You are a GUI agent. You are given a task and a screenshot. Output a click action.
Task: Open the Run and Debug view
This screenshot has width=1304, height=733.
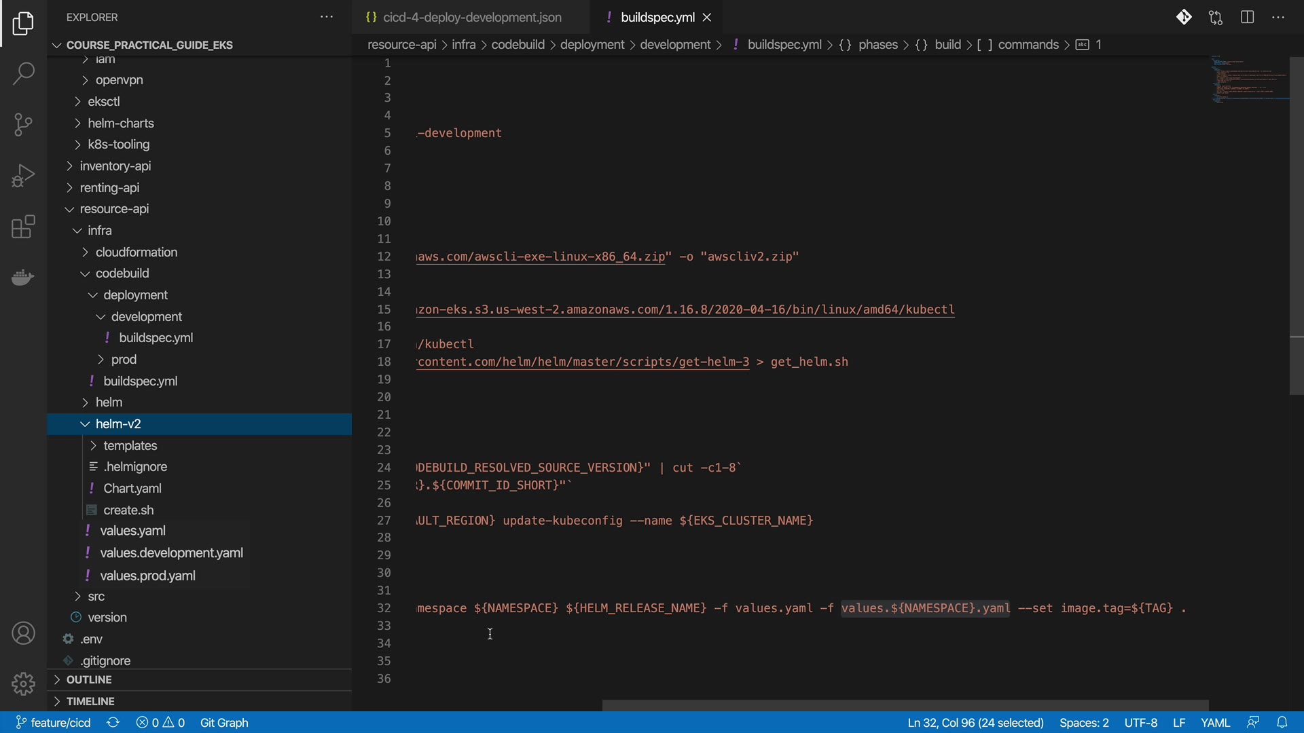click(23, 176)
